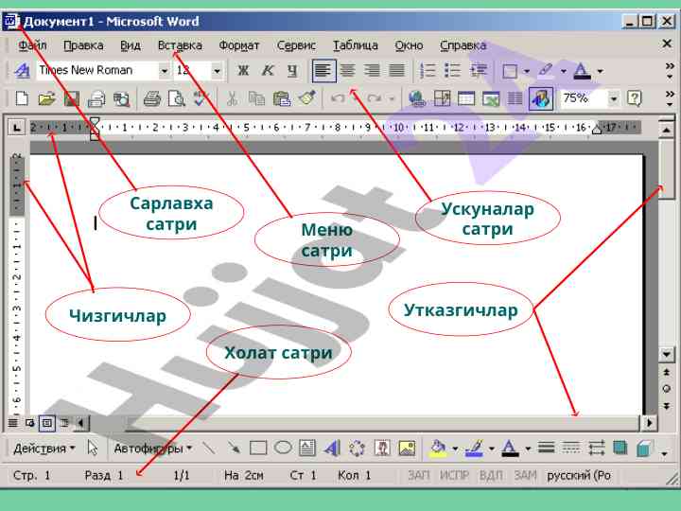Select the Format Painter brush
This screenshot has height=511, width=681.
(x=307, y=98)
